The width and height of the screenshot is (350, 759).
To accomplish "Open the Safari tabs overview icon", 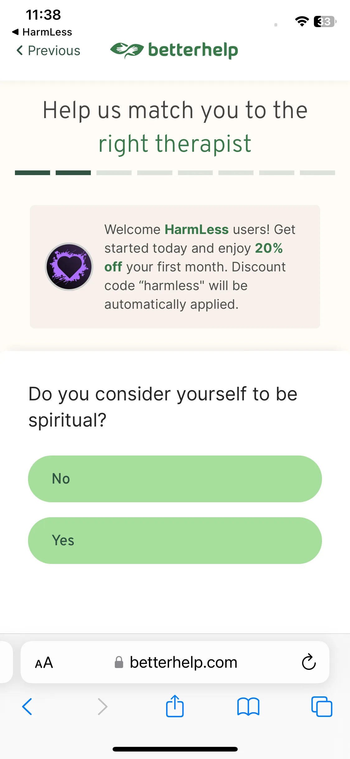I will coord(322,707).
